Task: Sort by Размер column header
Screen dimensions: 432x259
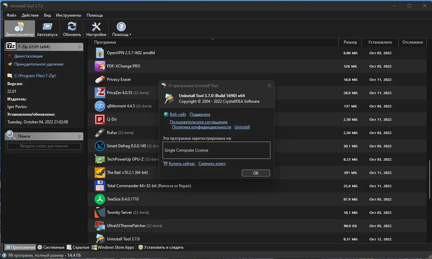Action: pos(350,42)
